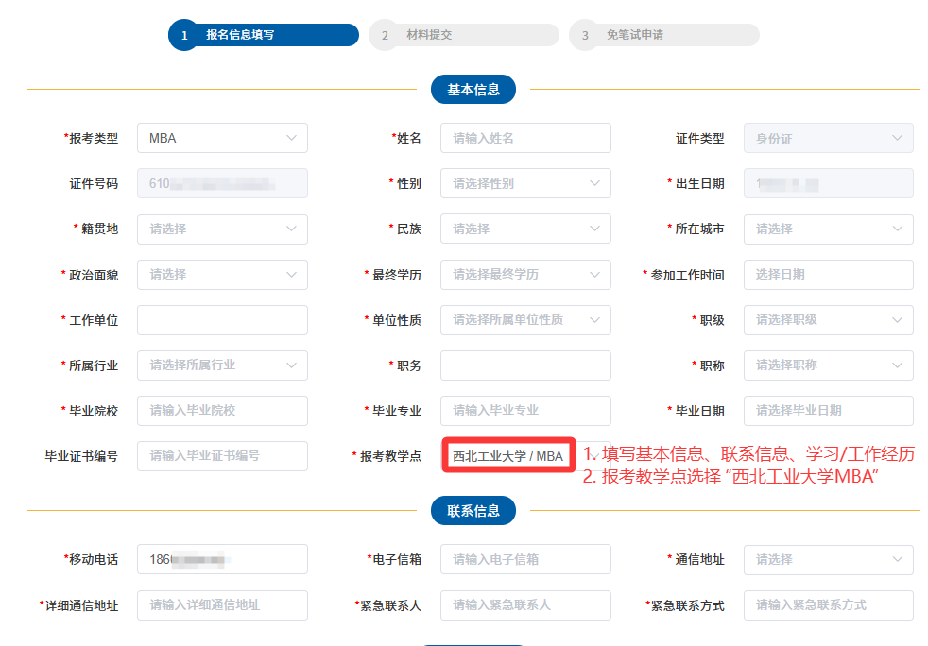Select an option from the 民族 dropdown
928x646 pixels.
coord(524,228)
